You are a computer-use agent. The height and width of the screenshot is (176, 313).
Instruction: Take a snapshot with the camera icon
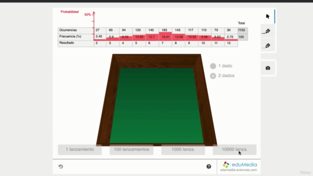(x=268, y=68)
